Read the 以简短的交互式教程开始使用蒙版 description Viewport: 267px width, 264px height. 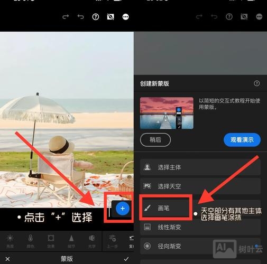click(x=229, y=103)
